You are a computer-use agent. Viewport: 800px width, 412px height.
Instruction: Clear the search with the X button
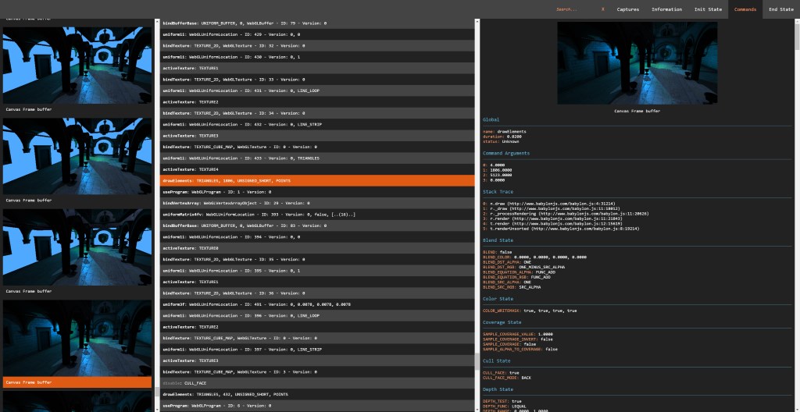coord(602,9)
